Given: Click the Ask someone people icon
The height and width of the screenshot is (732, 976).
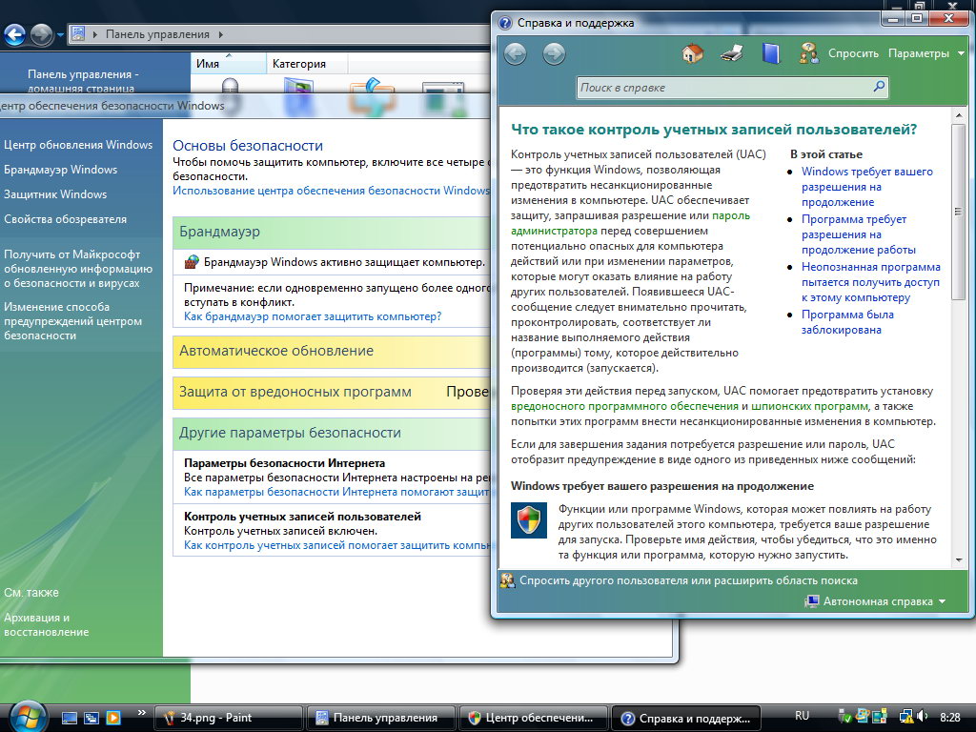Looking at the screenshot, I should (808, 53).
